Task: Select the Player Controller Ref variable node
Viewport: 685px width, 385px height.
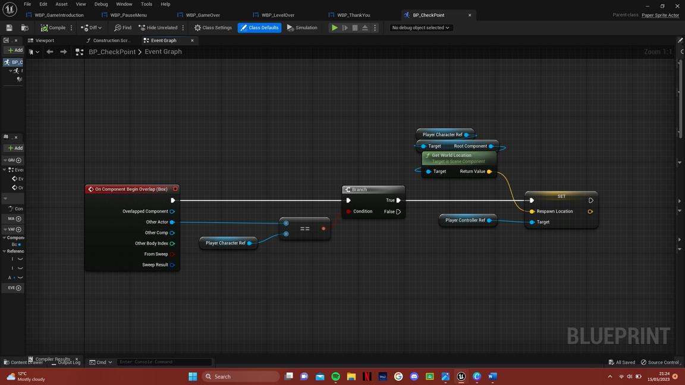Action: coord(468,220)
